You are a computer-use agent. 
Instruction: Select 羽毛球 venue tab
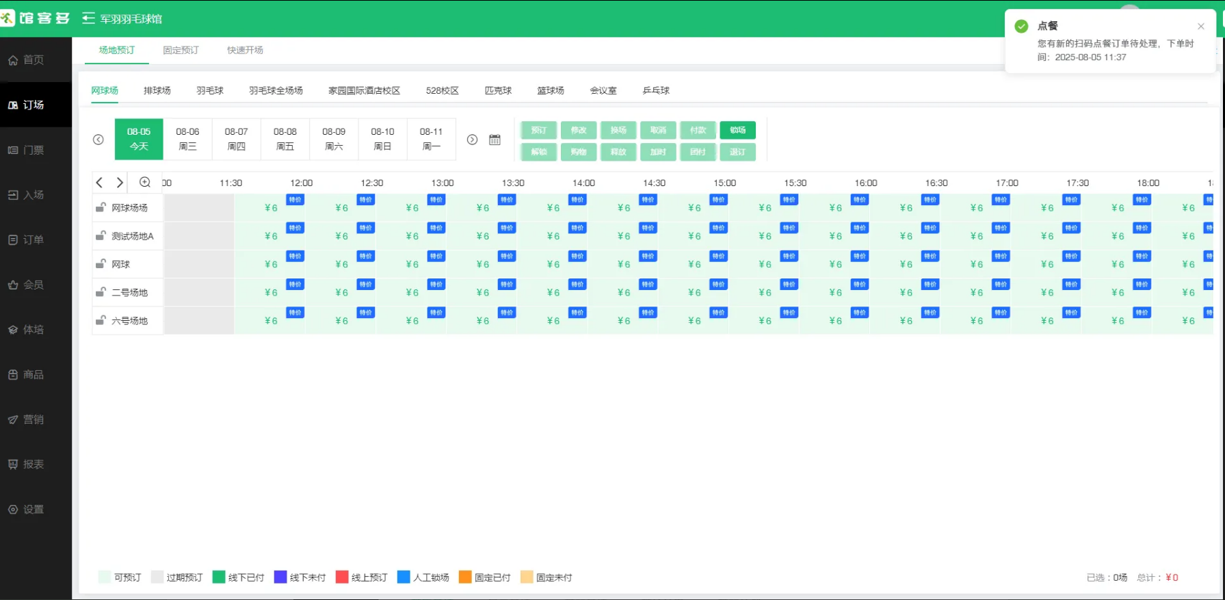(x=210, y=90)
